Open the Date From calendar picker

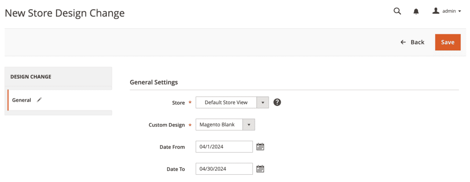pos(260,147)
